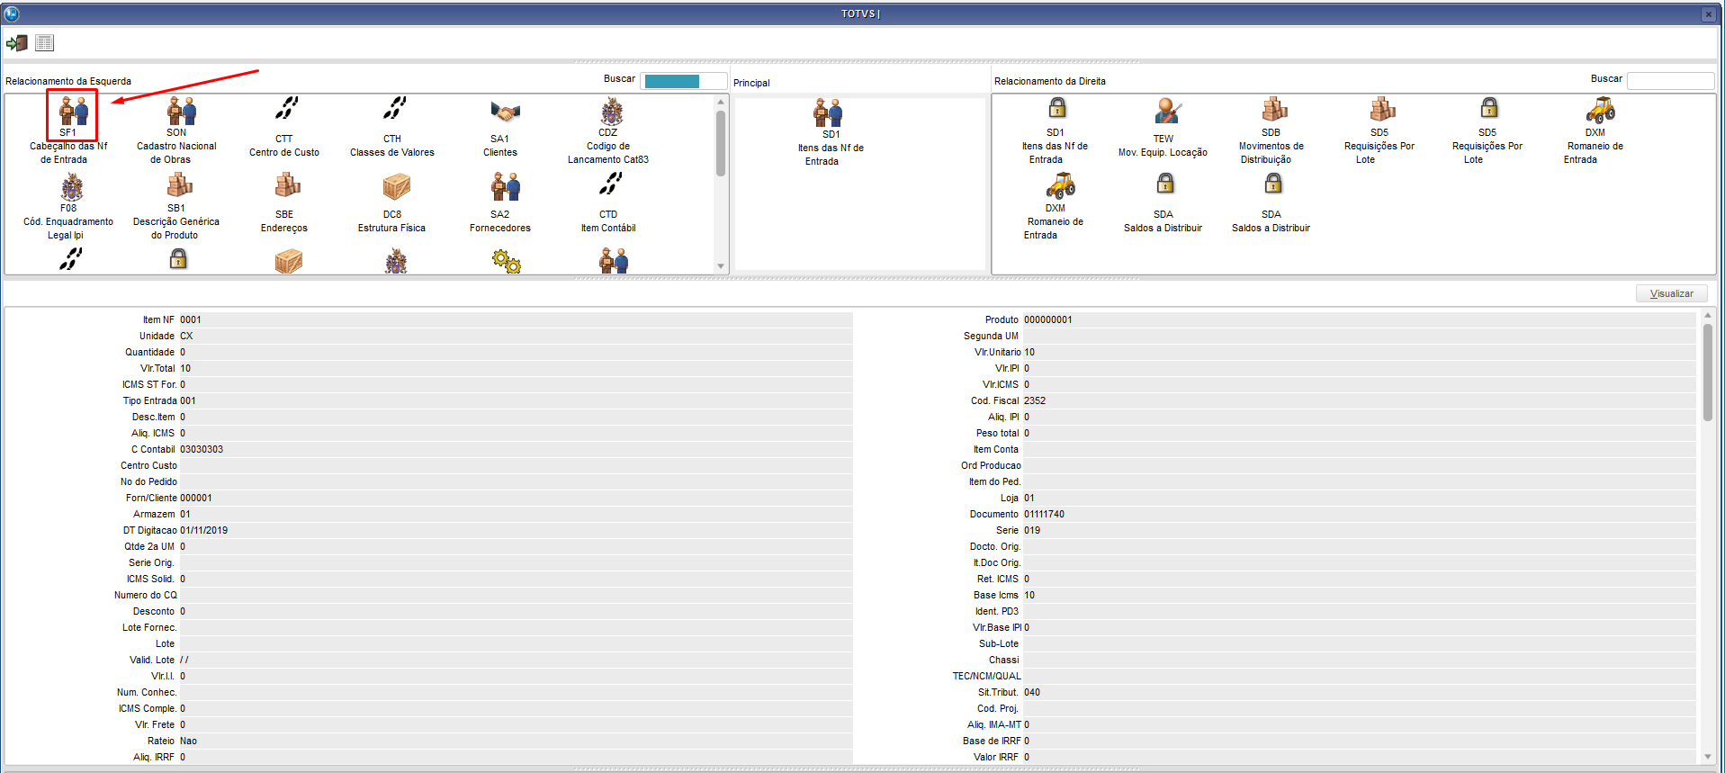Image resolution: width=1725 pixels, height=773 pixels.
Task: Select SF1 Cabeçalho das Nf de Entrada
Action: tap(72, 111)
